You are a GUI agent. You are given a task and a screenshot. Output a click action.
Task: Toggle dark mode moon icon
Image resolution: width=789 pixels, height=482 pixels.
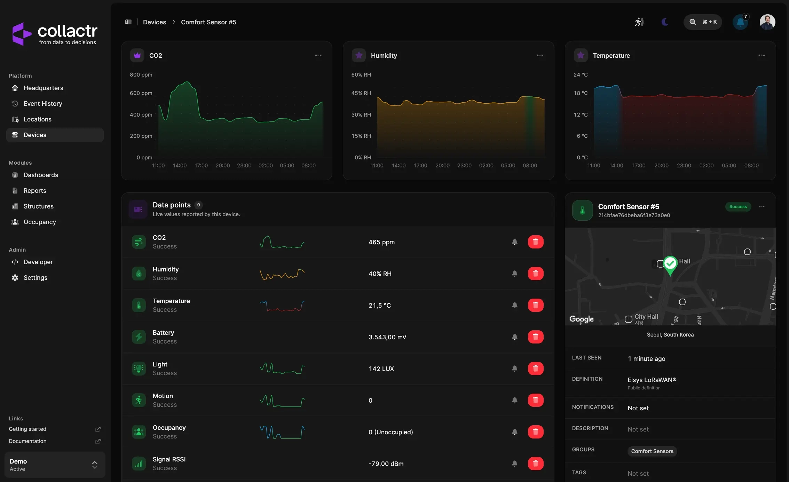[x=665, y=22]
